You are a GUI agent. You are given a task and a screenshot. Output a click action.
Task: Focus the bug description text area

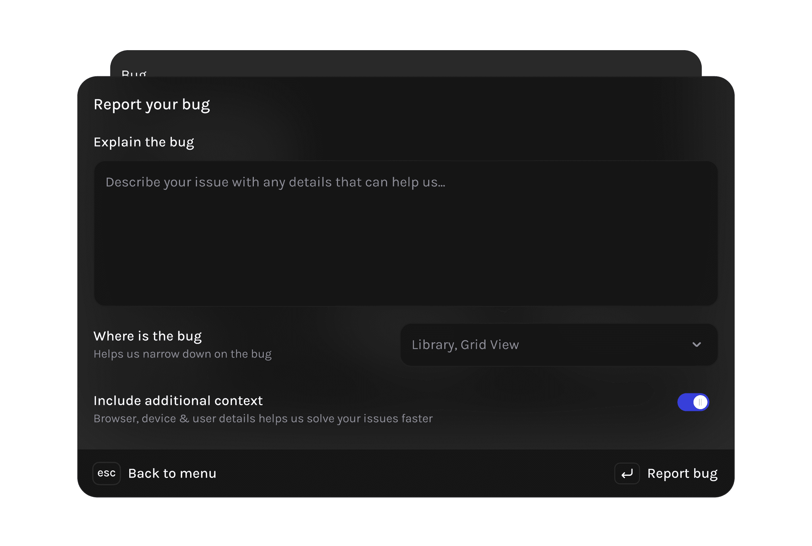pyautogui.click(x=406, y=233)
